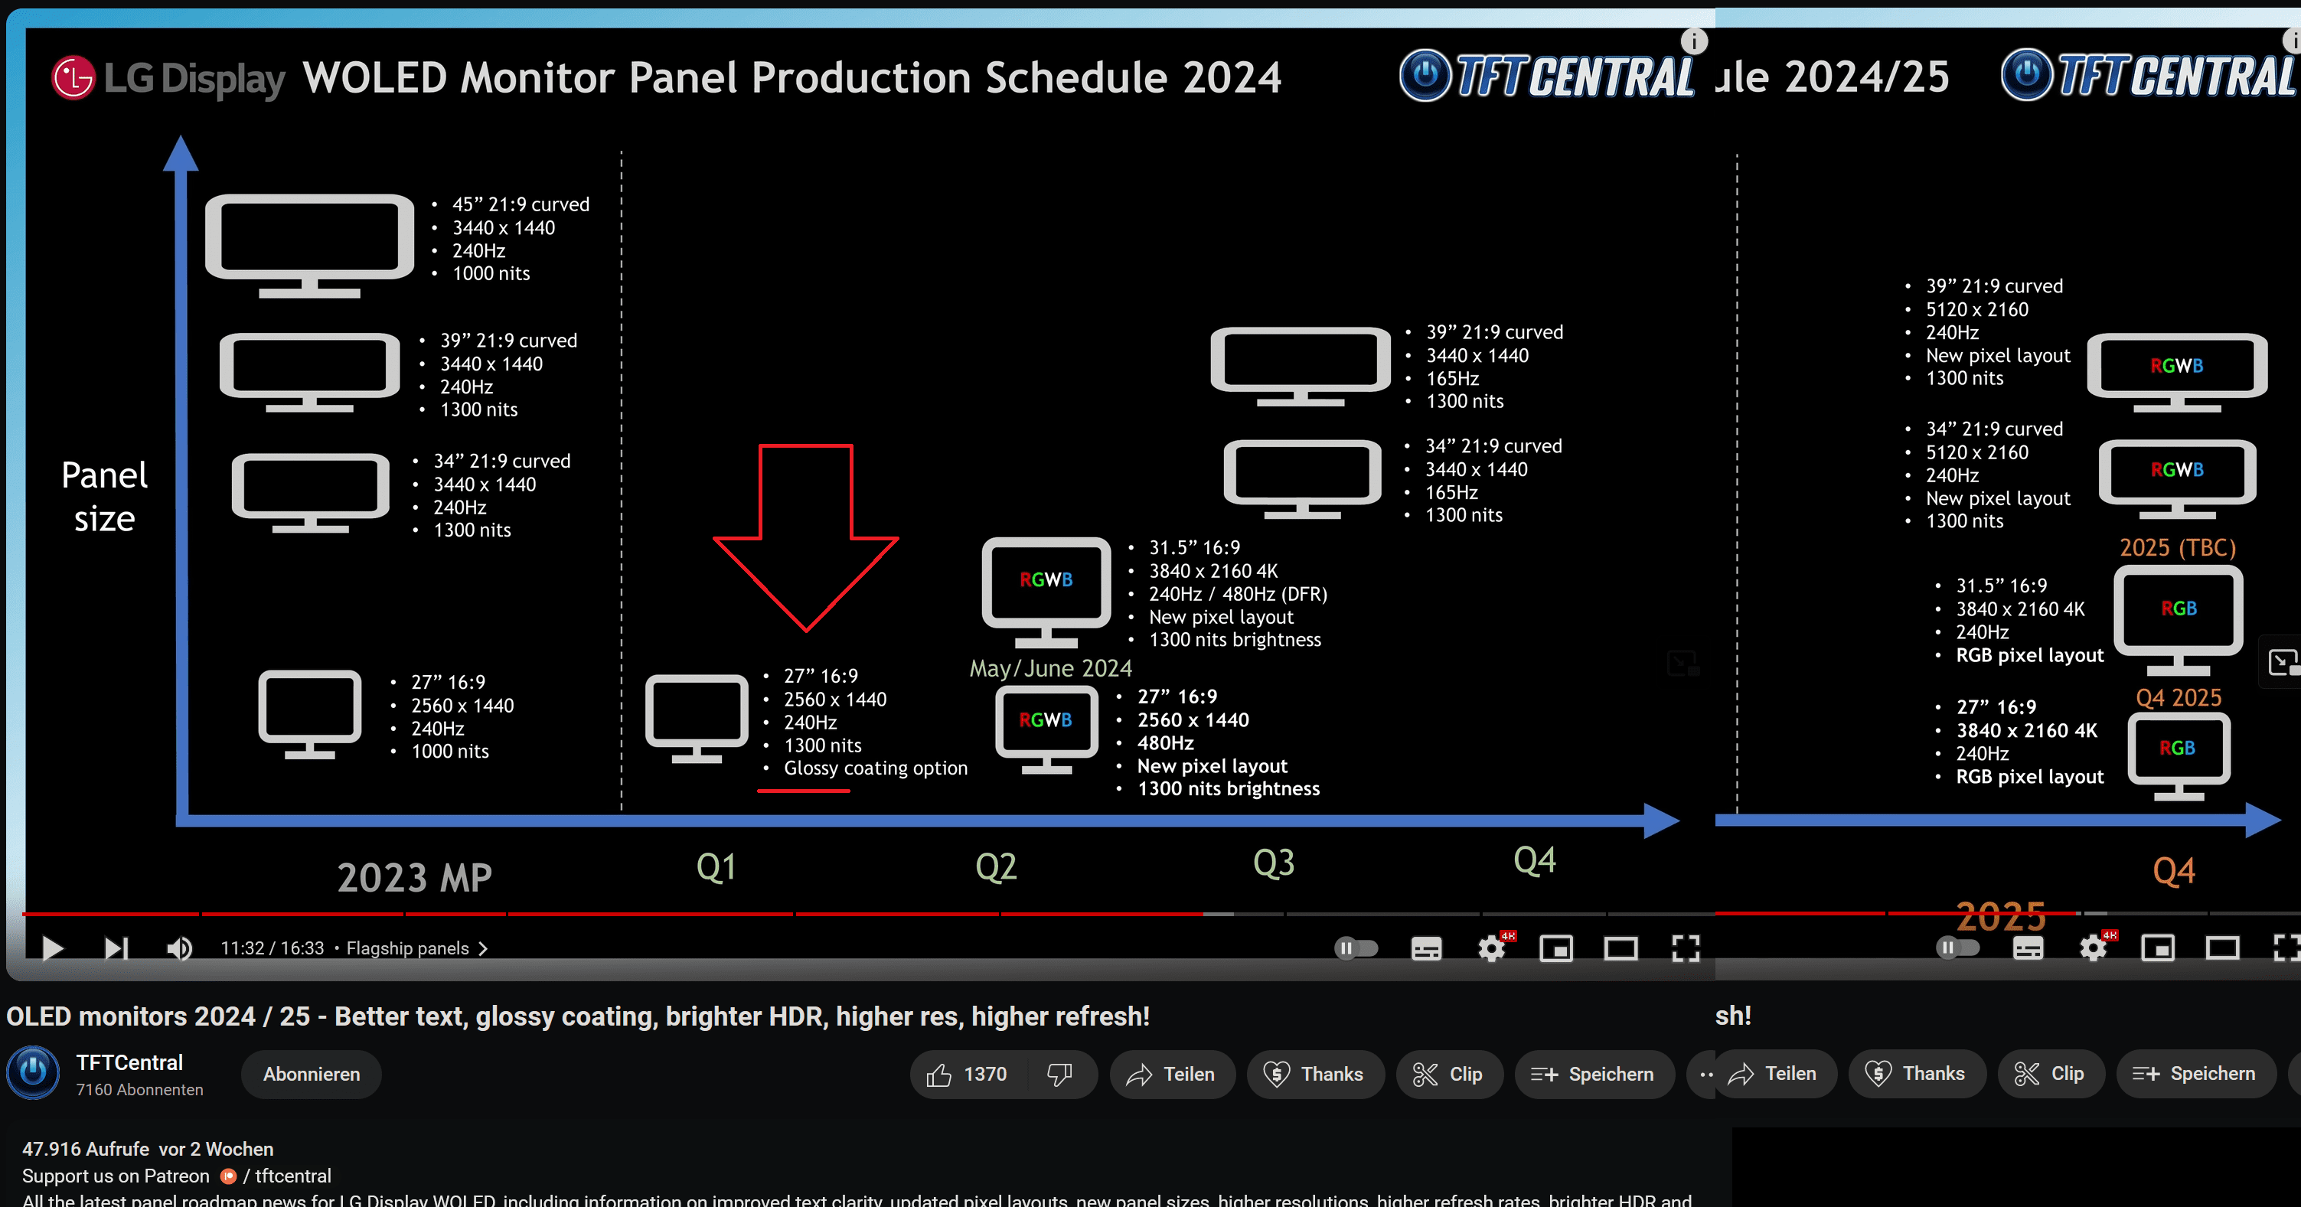Enable theater mode in the left player
Screen dimensions: 2301x1207
click(x=1620, y=948)
